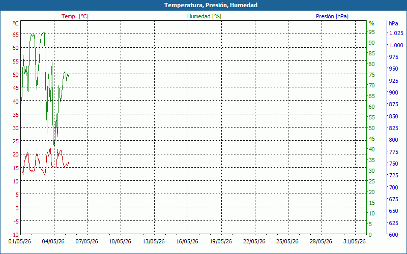Click the x-axis date label '16/05/26'
Image resolution: width=407 pixels, height=254 pixels.
click(187, 242)
